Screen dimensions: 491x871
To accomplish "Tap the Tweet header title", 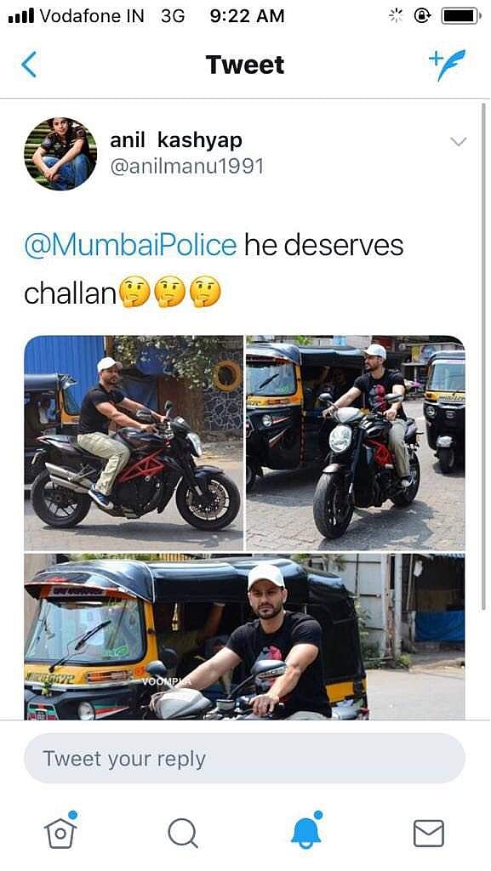I will [x=245, y=65].
